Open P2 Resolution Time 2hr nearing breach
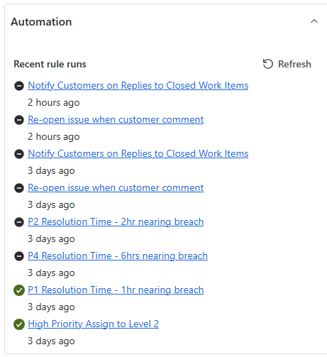The width and height of the screenshot is (327, 357). 116,221
